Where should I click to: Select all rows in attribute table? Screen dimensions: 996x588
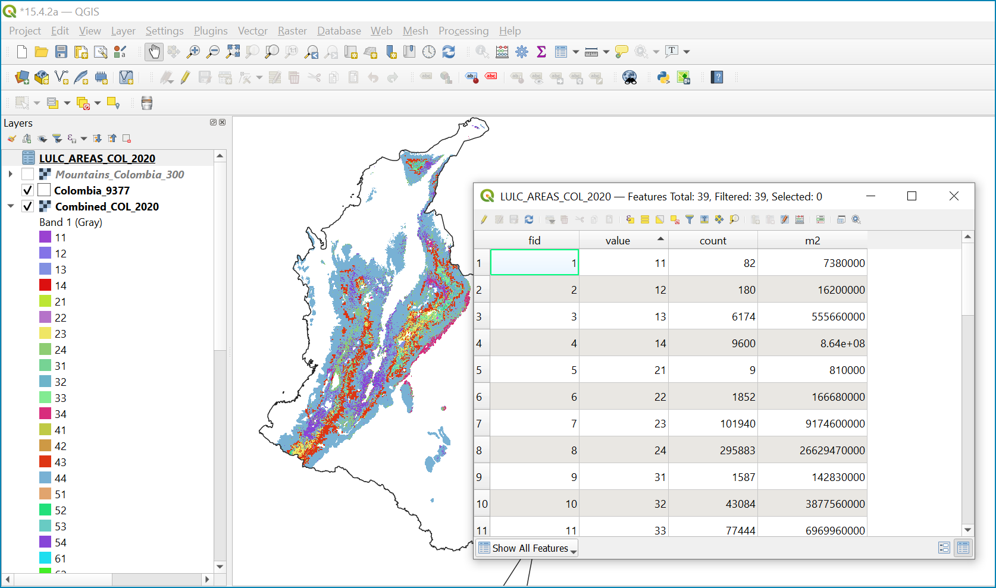pyautogui.click(x=645, y=219)
